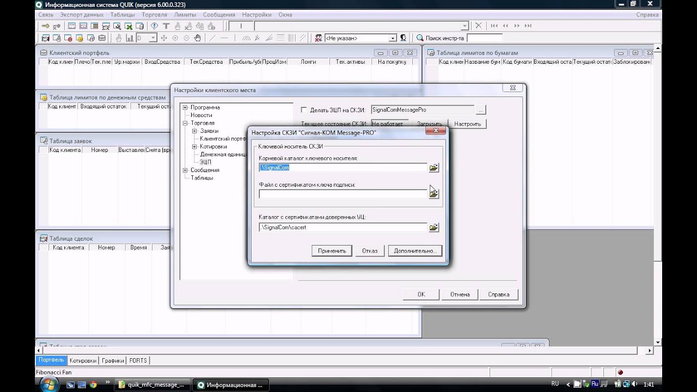Open the Окна menu
The width and height of the screenshot is (697, 392).
285,15
